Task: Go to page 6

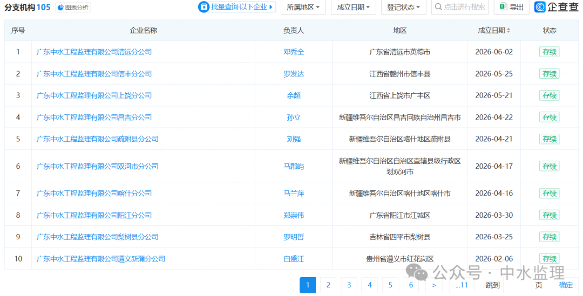Action: pos(411,285)
